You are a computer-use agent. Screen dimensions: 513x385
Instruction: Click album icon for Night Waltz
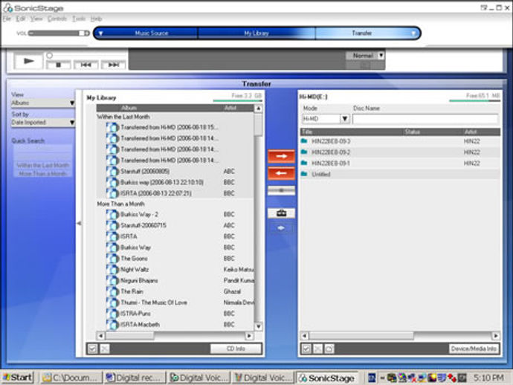coord(112,270)
